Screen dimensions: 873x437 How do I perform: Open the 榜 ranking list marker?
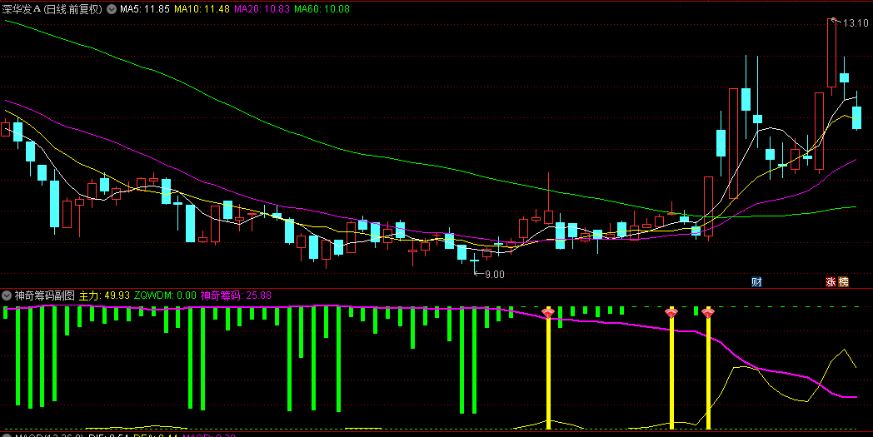[x=844, y=281]
